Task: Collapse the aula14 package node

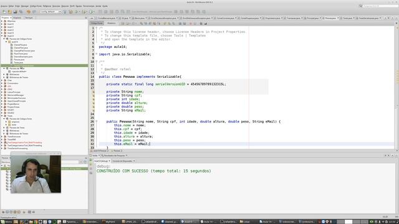Action: pyautogui.click(x=7, y=42)
